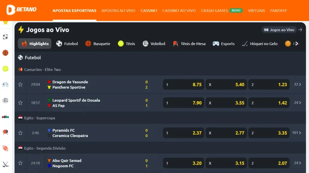This screenshot has height=173, width=309.
Task: Click the favorites star at sidebar top
Action: tap(5, 22)
